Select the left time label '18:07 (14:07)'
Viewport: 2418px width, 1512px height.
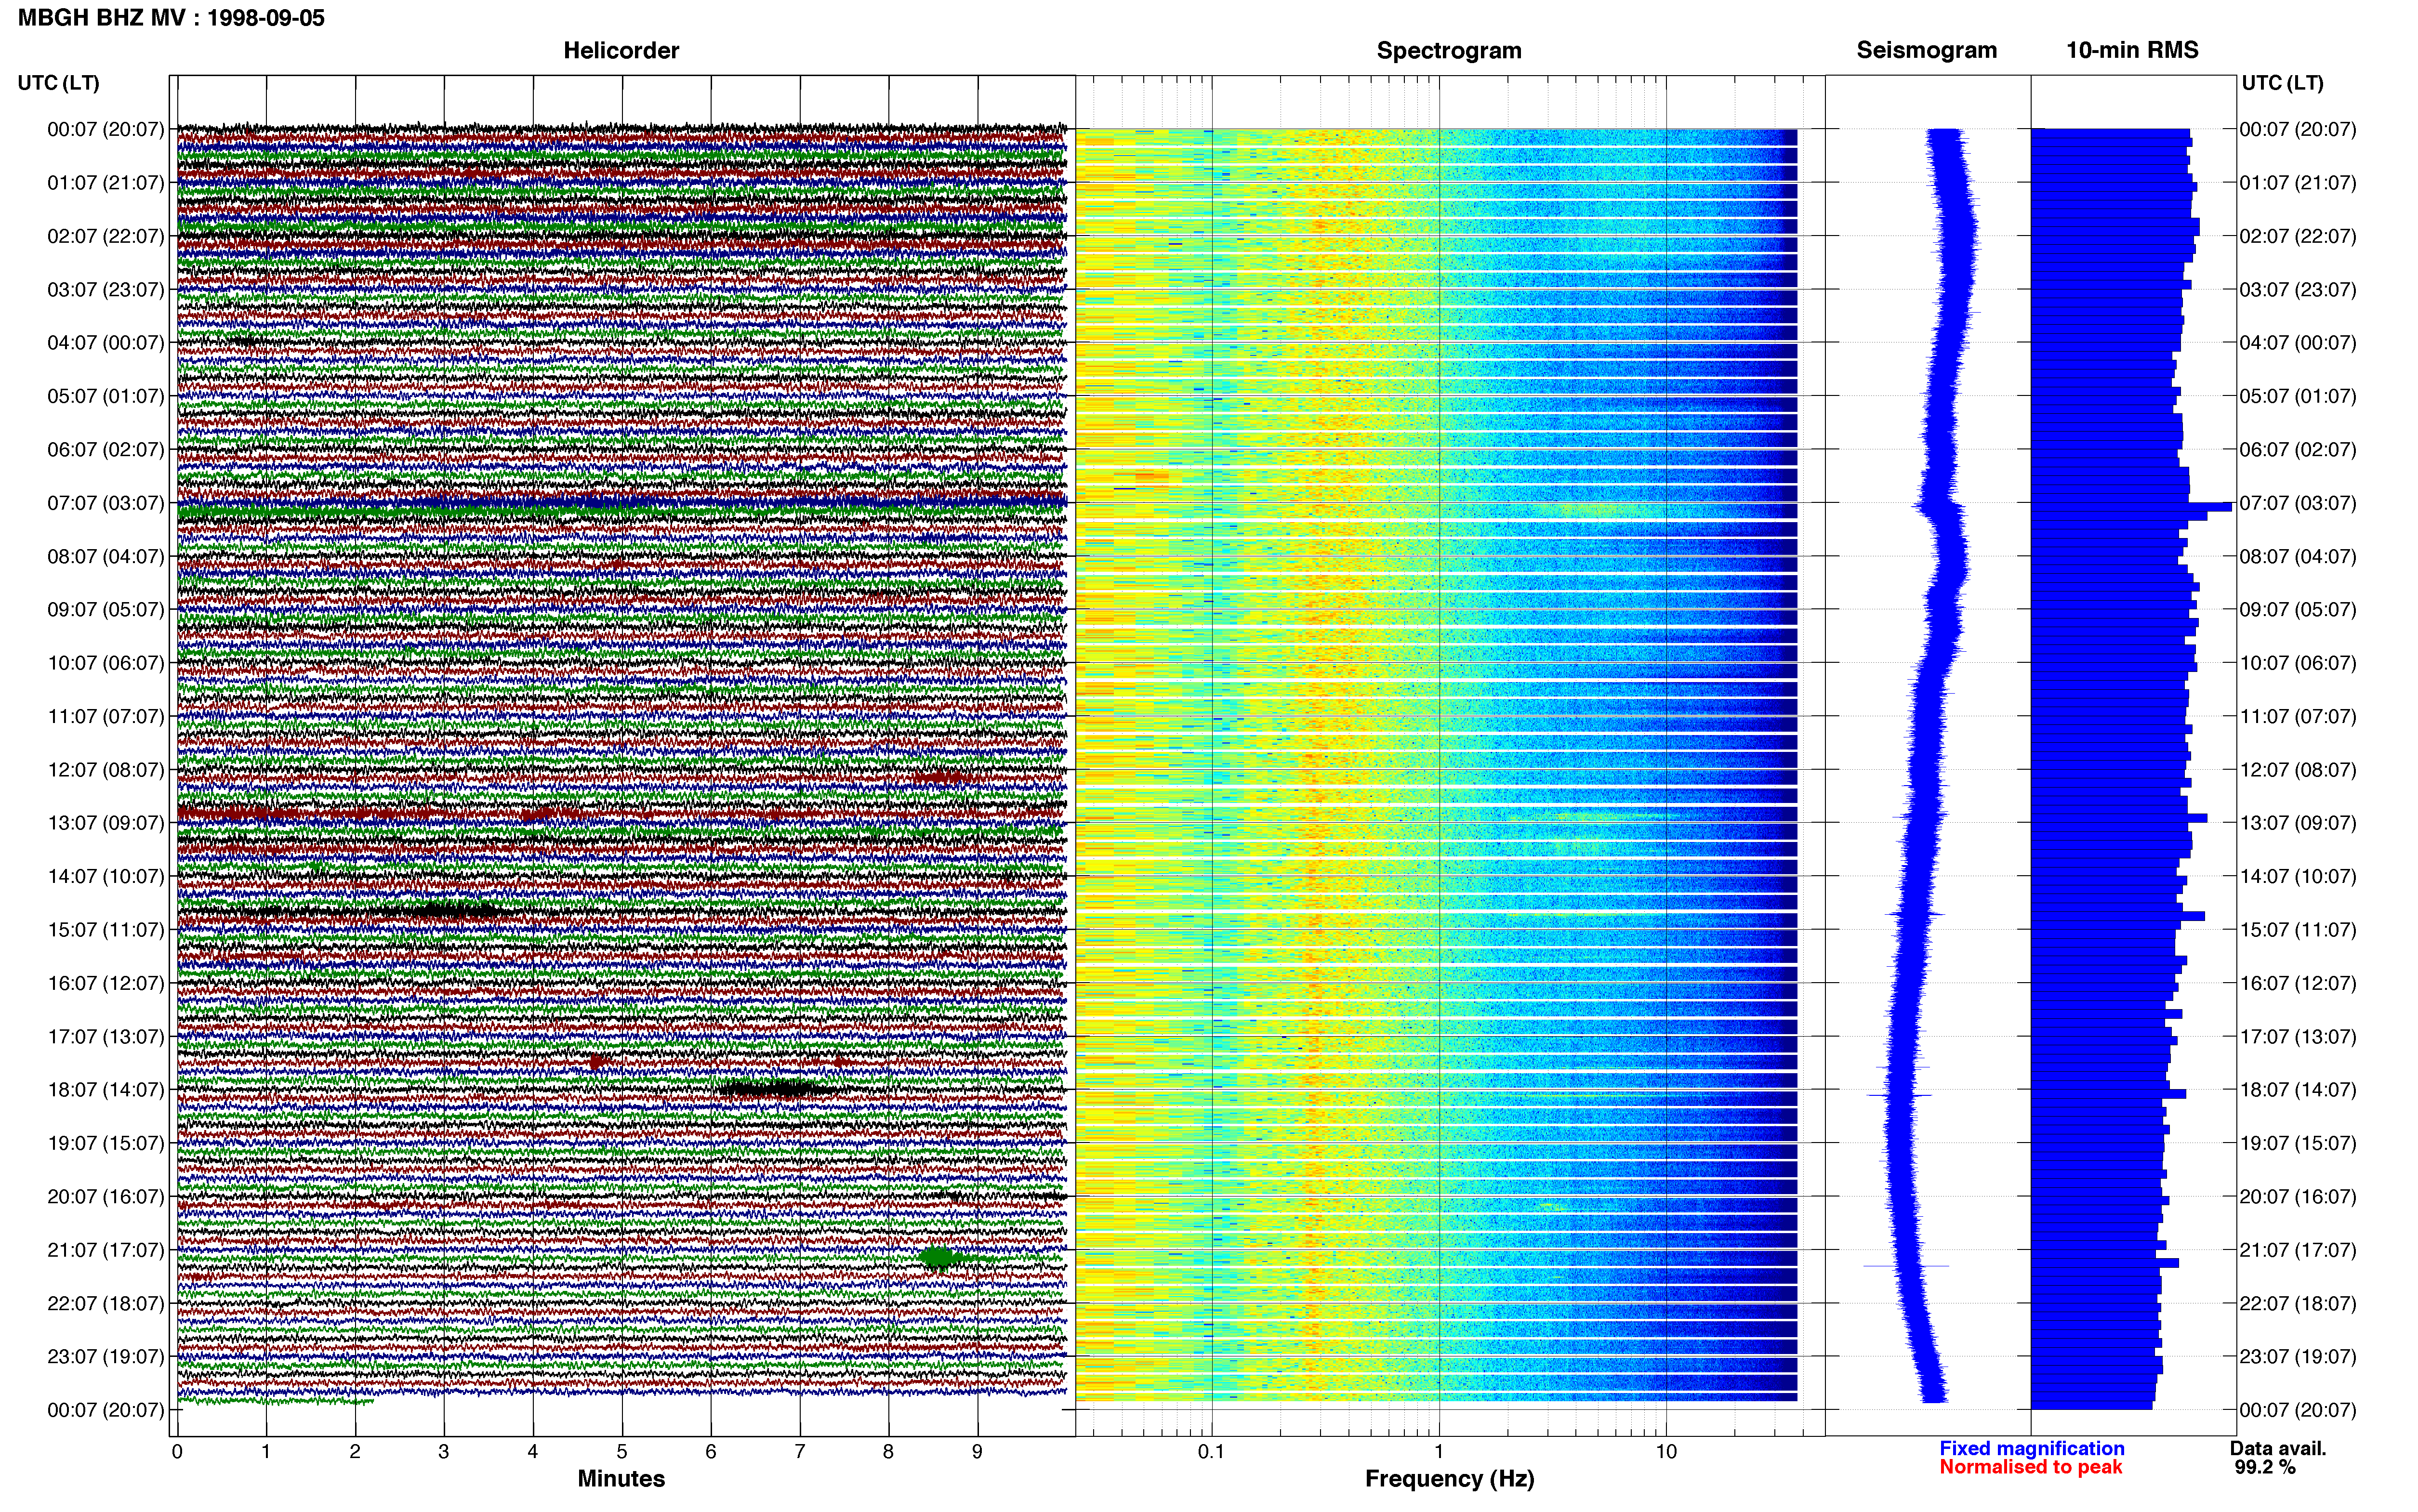(x=105, y=1090)
